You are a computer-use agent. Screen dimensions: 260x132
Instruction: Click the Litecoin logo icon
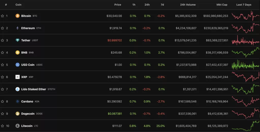pyautogui.click(x=18, y=126)
